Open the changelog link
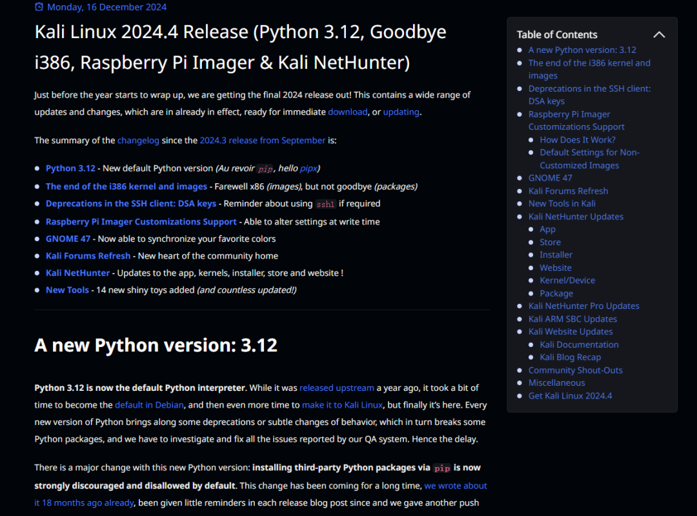The width and height of the screenshot is (697, 516). [138, 141]
